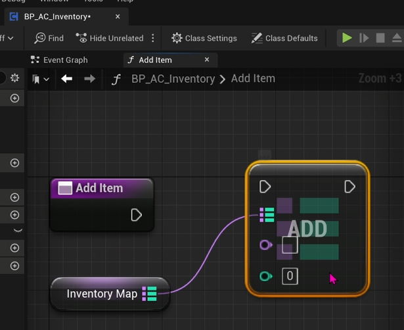This screenshot has width=404, height=330.
Task: Click the ADD node green value pin
Action: (266, 276)
